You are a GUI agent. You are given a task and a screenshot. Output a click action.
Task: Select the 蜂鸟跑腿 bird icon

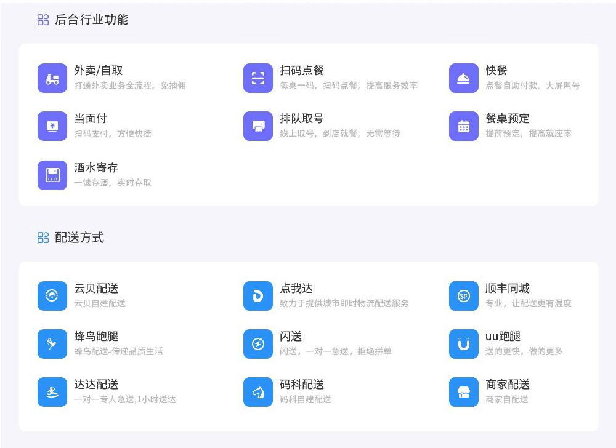[x=52, y=344]
